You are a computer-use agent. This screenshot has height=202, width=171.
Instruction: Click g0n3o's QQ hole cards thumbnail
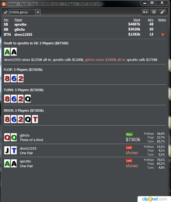click(x=10, y=137)
